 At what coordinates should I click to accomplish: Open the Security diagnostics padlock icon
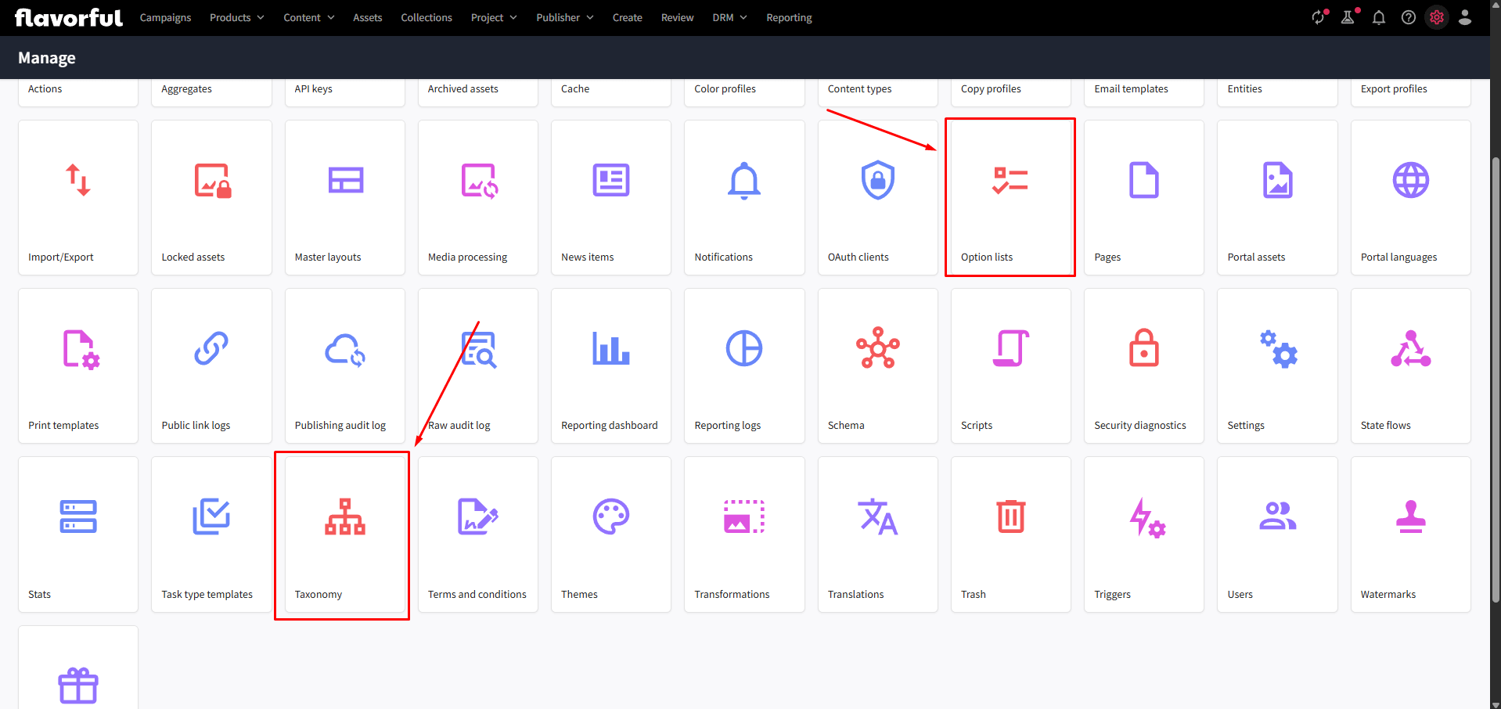pyautogui.click(x=1143, y=348)
